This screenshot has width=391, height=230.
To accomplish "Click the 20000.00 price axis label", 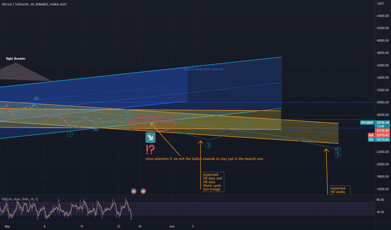I will click(383, 164).
